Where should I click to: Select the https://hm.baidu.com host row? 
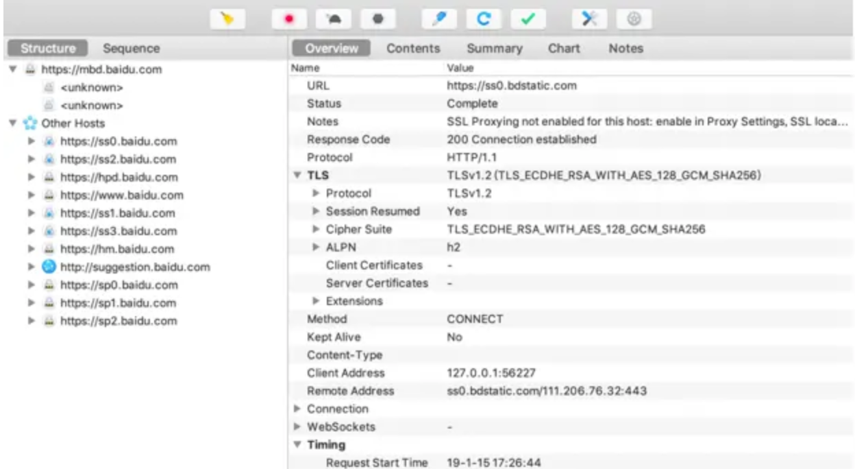coord(116,249)
